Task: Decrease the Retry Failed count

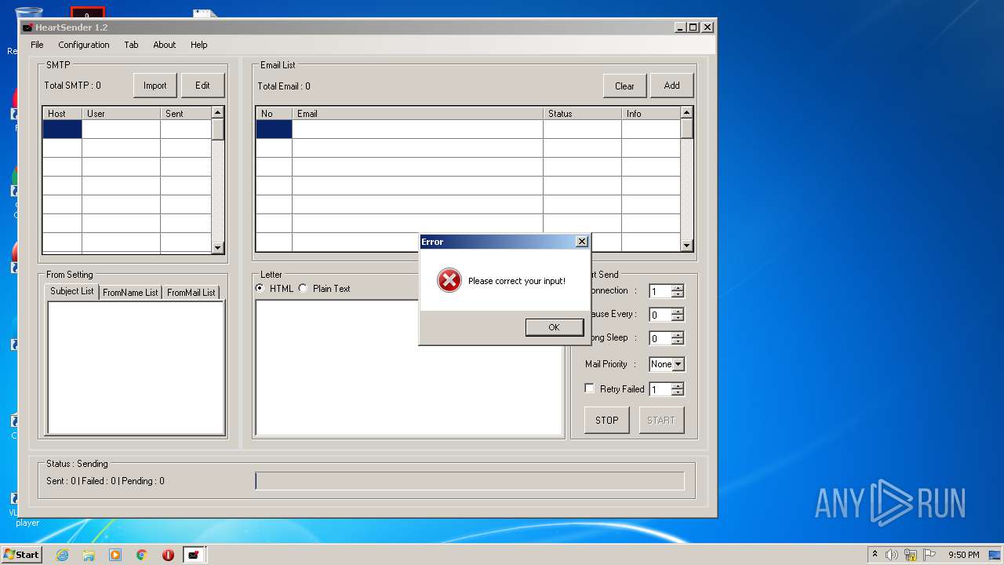Action: (678, 392)
